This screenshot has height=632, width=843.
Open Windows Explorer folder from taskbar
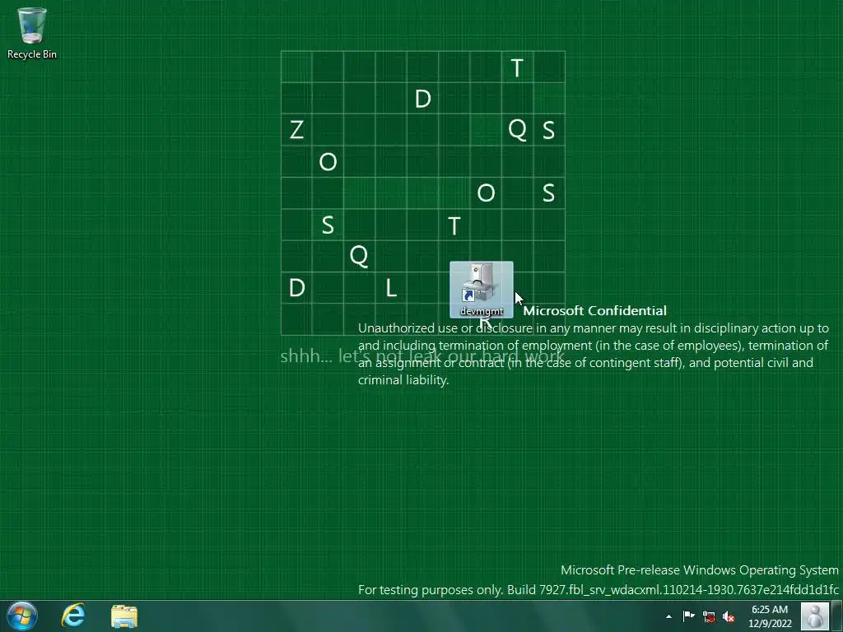pos(124,616)
